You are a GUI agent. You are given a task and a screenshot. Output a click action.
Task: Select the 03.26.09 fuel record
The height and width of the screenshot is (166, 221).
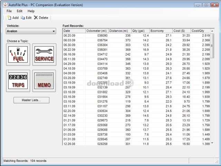(136, 78)
